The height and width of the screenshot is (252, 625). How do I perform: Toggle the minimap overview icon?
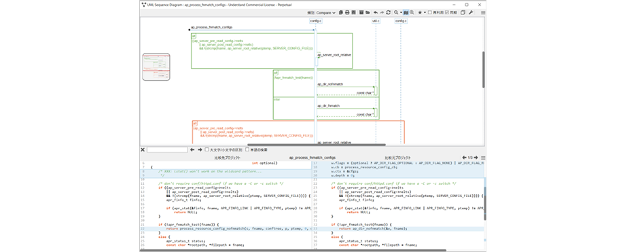(406, 13)
